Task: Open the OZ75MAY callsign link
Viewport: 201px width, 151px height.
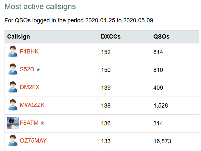Action: point(33,141)
